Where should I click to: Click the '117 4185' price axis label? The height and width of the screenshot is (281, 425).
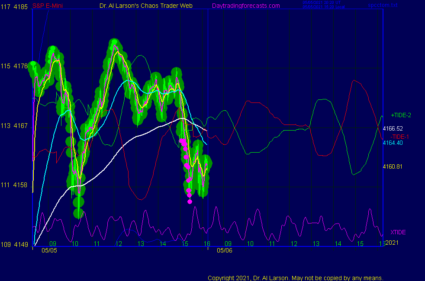tap(14, 7)
